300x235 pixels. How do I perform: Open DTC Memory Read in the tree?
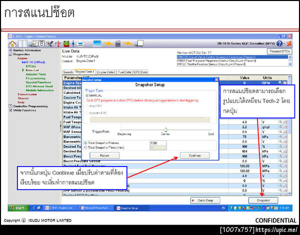[39, 86]
